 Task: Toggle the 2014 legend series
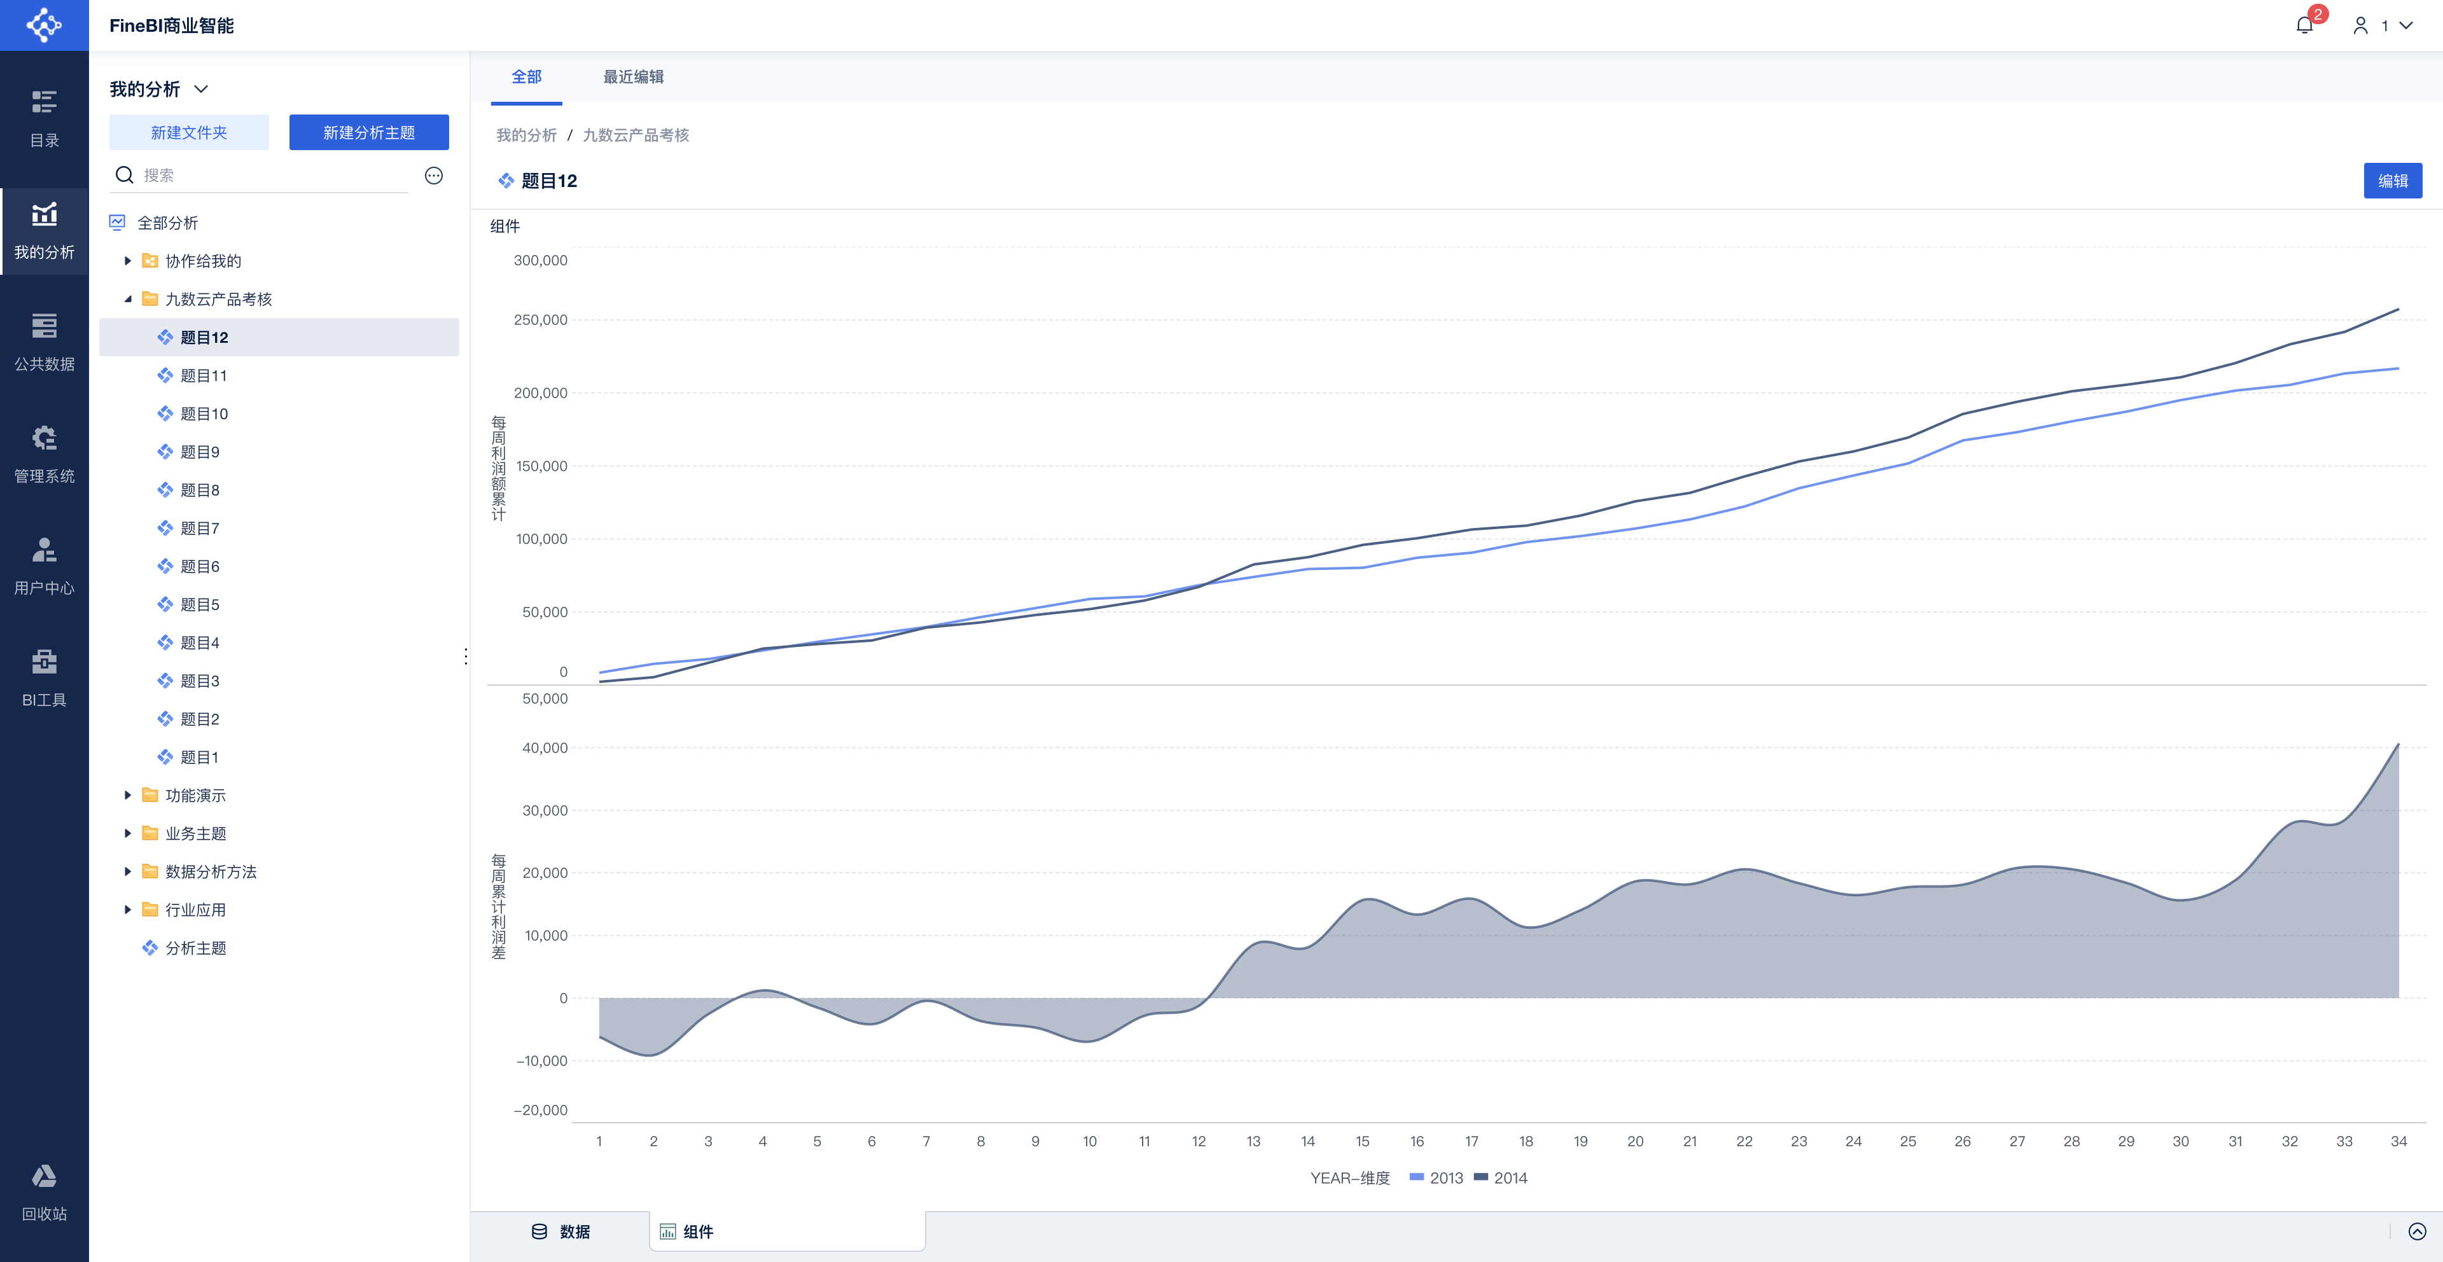click(x=1501, y=1177)
